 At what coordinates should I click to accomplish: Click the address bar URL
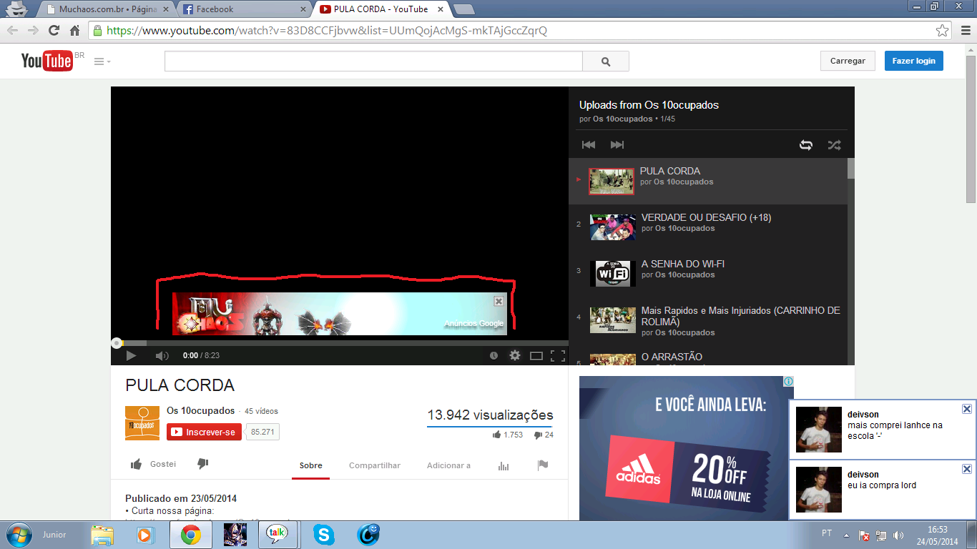[327, 31]
